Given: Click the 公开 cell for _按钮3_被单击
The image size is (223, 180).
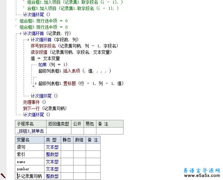Looking at the screenshot, I should [x=77, y=131].
